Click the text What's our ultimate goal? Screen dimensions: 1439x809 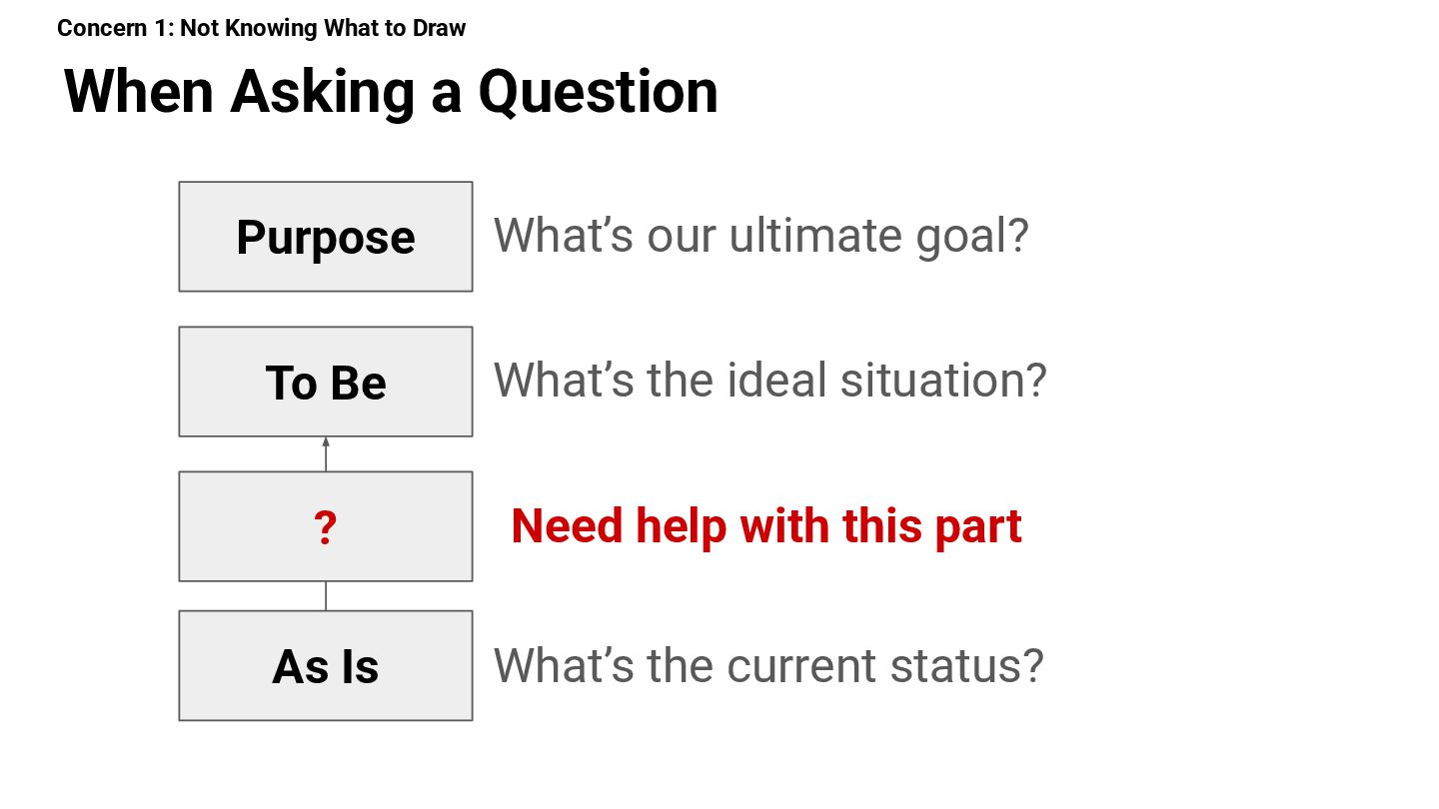pos(760,236)
